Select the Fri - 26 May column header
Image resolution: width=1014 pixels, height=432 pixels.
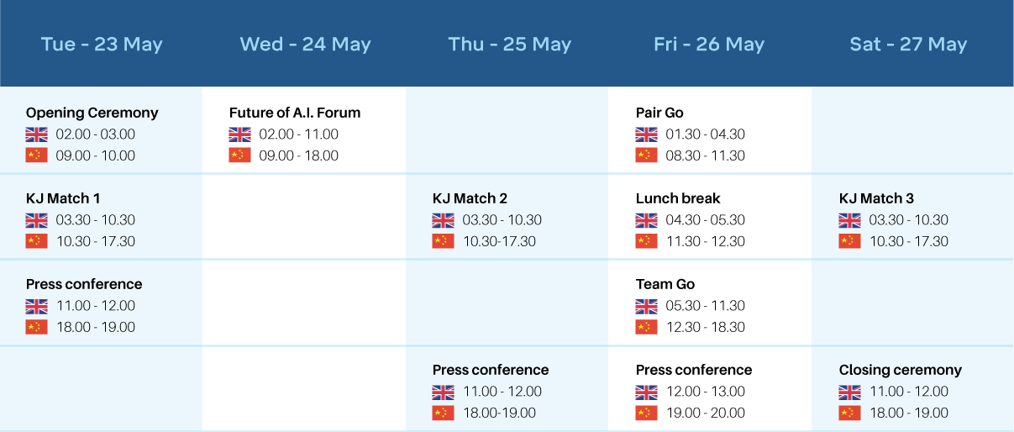tap(709, 45)
